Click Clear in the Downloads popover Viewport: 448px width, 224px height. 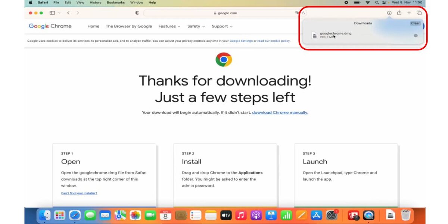416,23
